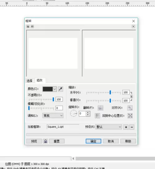Click the eyedropper color picker icon
This screenshot has width=155, height=169.
pos(60,89)
